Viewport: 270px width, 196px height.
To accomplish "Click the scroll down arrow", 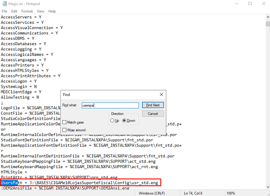I will click(268, 187).
